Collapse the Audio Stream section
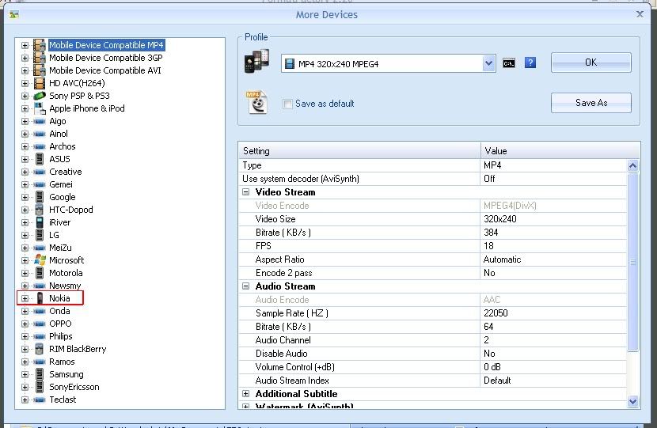Viewport: 657px width, 428px height. point(246,286)
